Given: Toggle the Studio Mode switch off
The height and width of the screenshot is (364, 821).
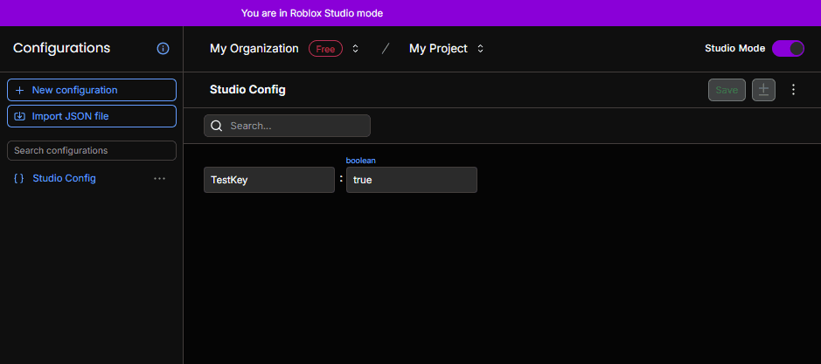Looking at the screenshot, I should tap(788, 48).
